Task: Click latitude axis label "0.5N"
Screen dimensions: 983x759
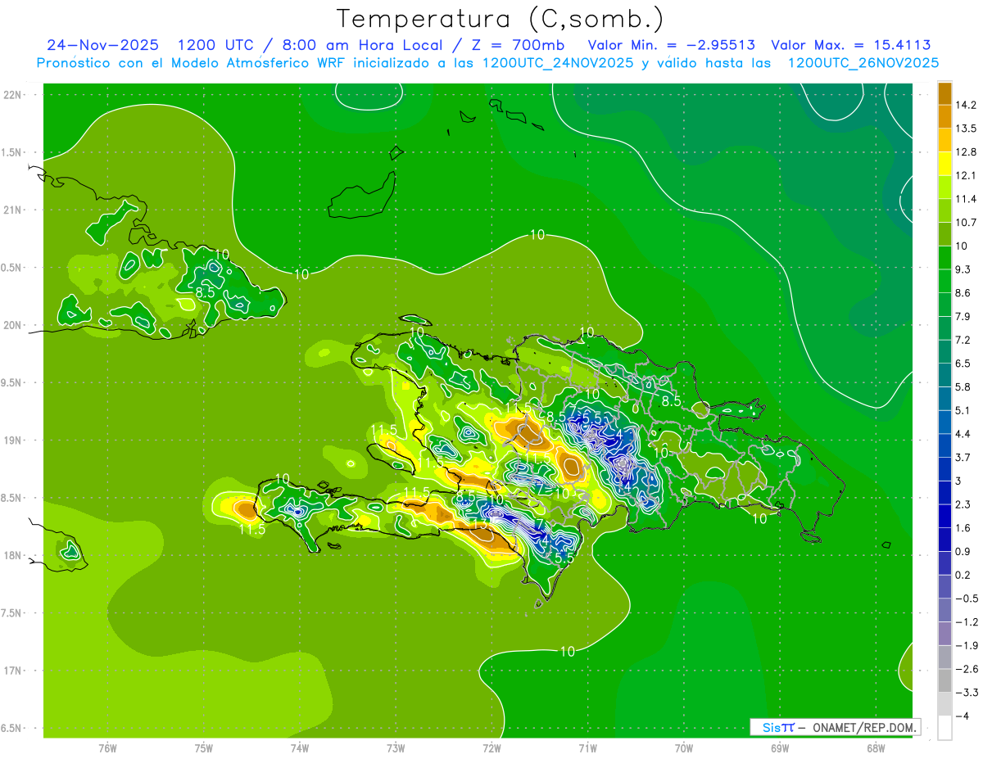Action: tap(11, 268)
